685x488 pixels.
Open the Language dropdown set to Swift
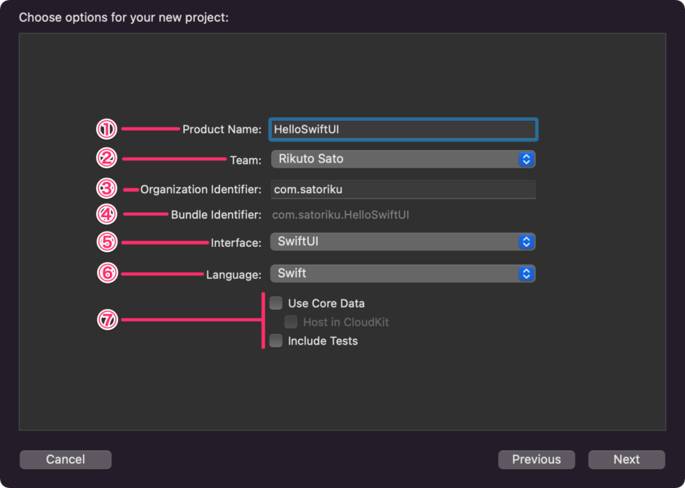click(402, 274)
